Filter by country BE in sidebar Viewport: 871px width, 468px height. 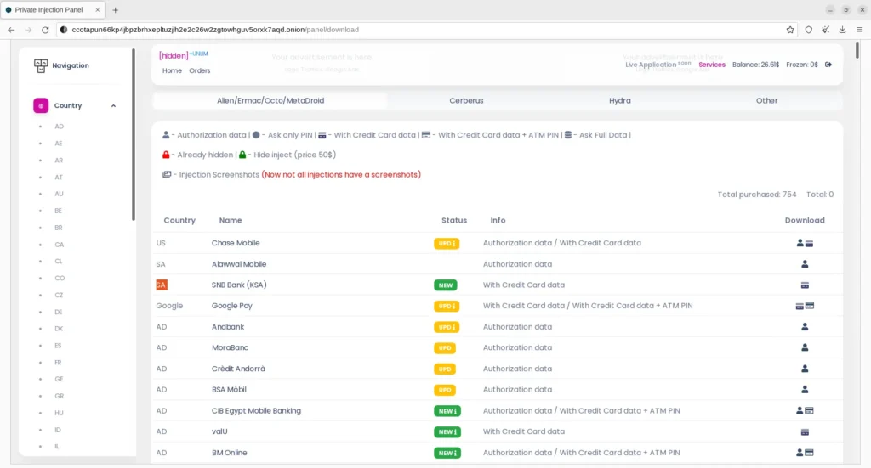tap(59, 211)
